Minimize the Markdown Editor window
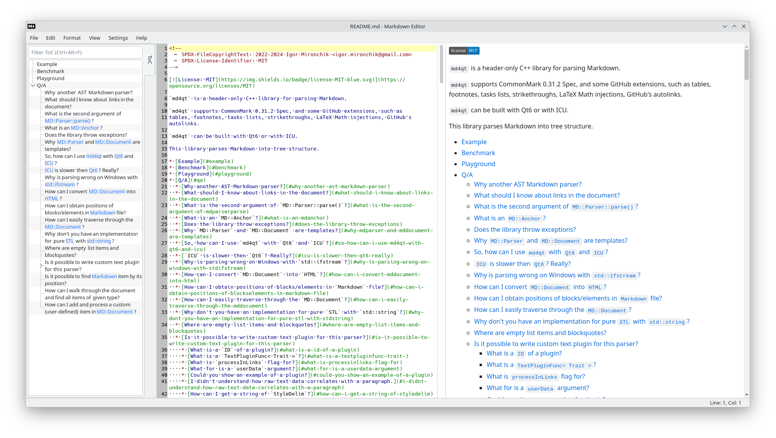This screenshot has height=438, width=776. point(725,26)
